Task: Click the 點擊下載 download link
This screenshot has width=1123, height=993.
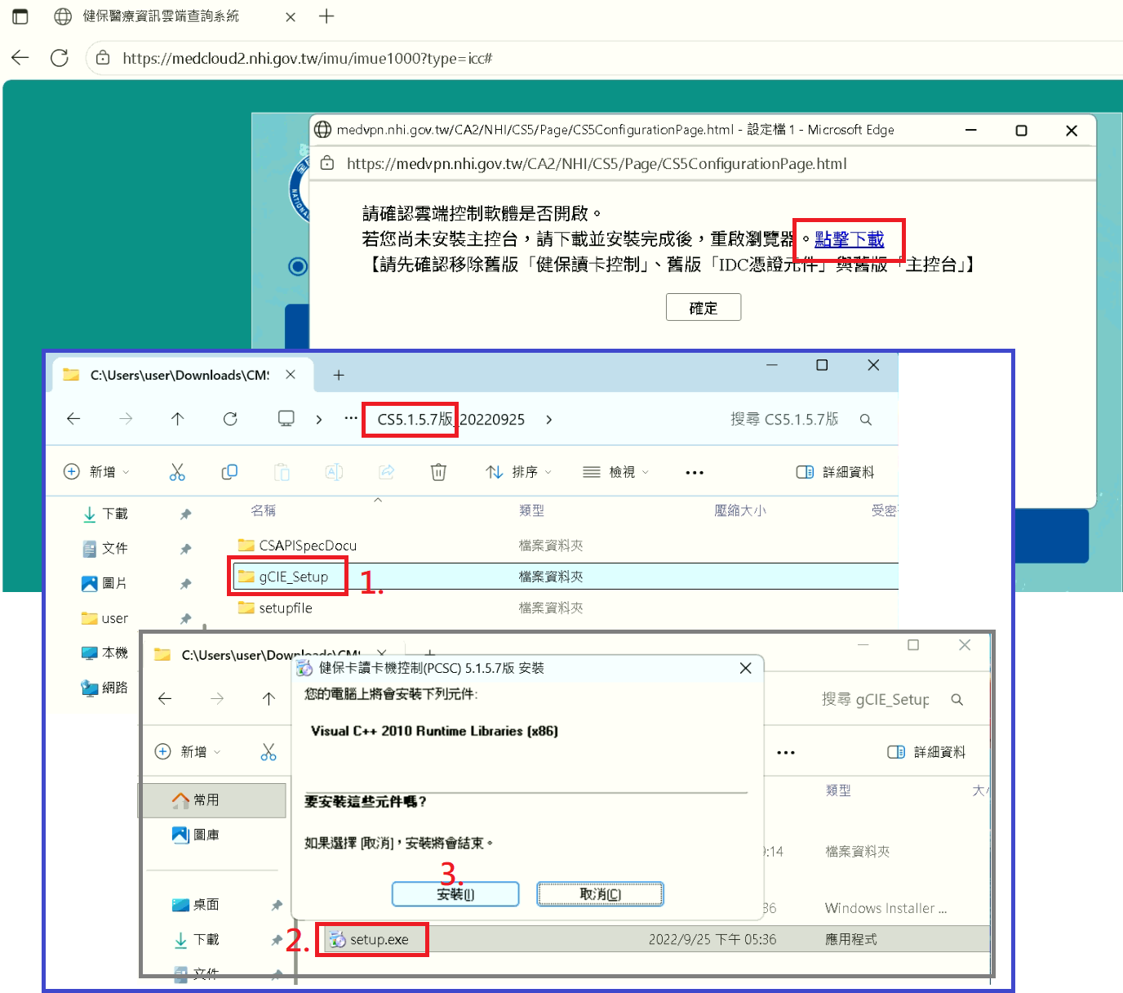Action: point(849,239)
